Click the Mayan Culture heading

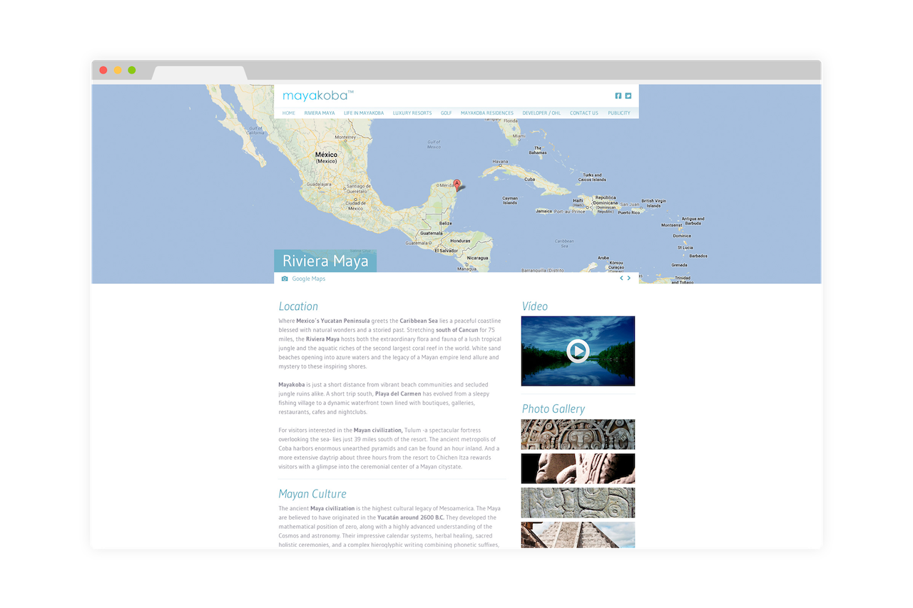(312, 494)
